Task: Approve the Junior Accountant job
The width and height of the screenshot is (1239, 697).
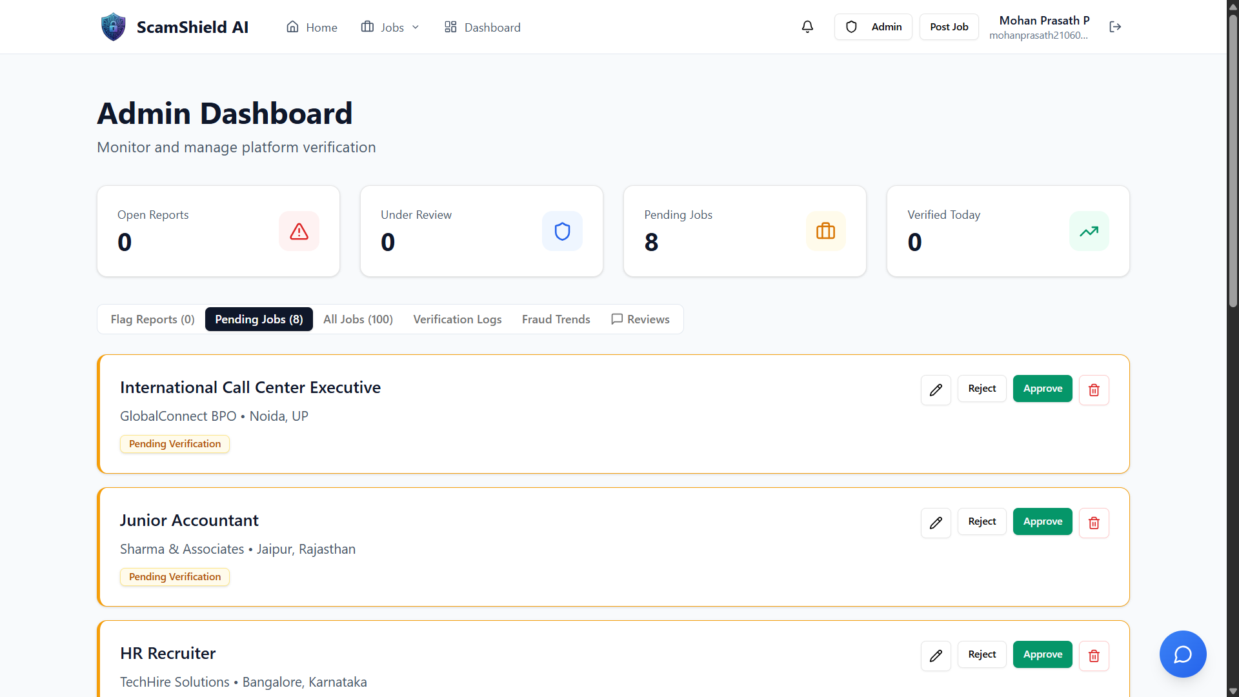Action: point(1042,521)
